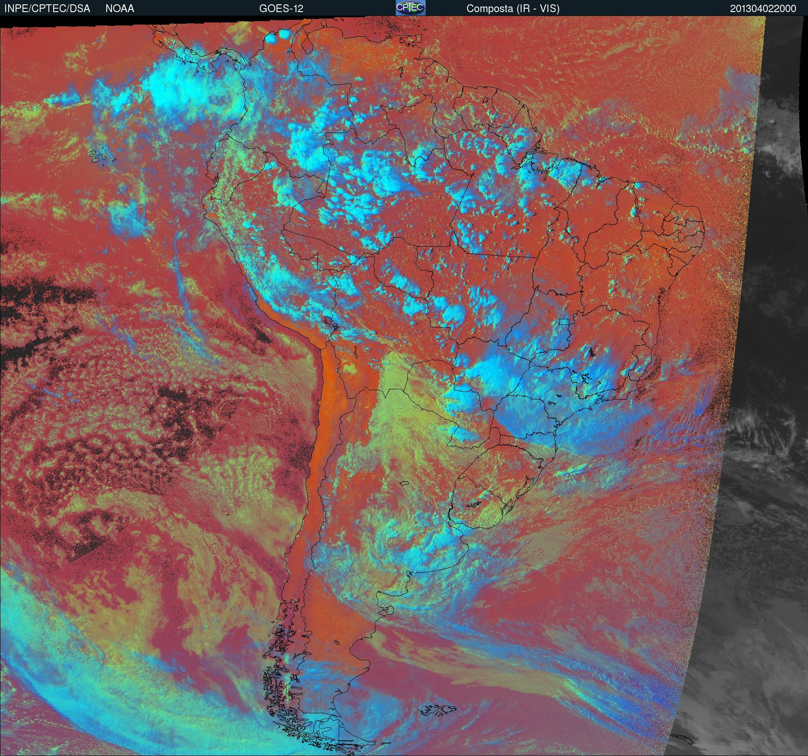Click the NOAA label in header
Viewport: 808px width, 756px height.
point(120,9)
